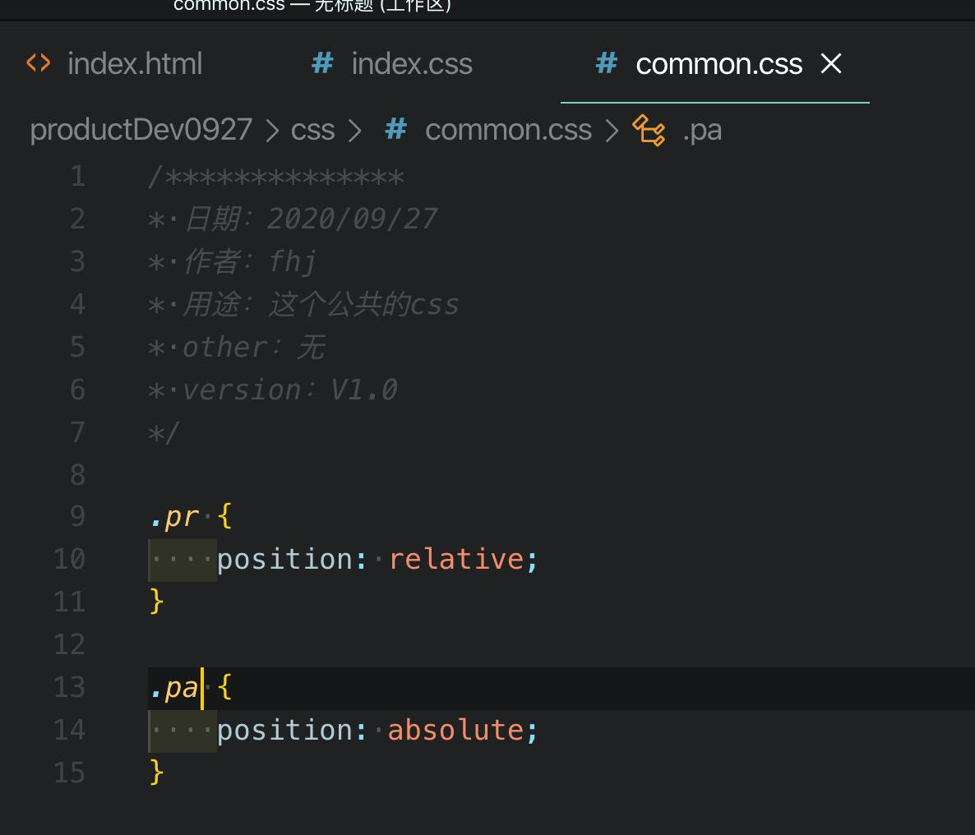This screenshot has height=835, width=975.
Task: Click line number 15 in the gutter
Action: pyautogui.click(x=69, y=773)
